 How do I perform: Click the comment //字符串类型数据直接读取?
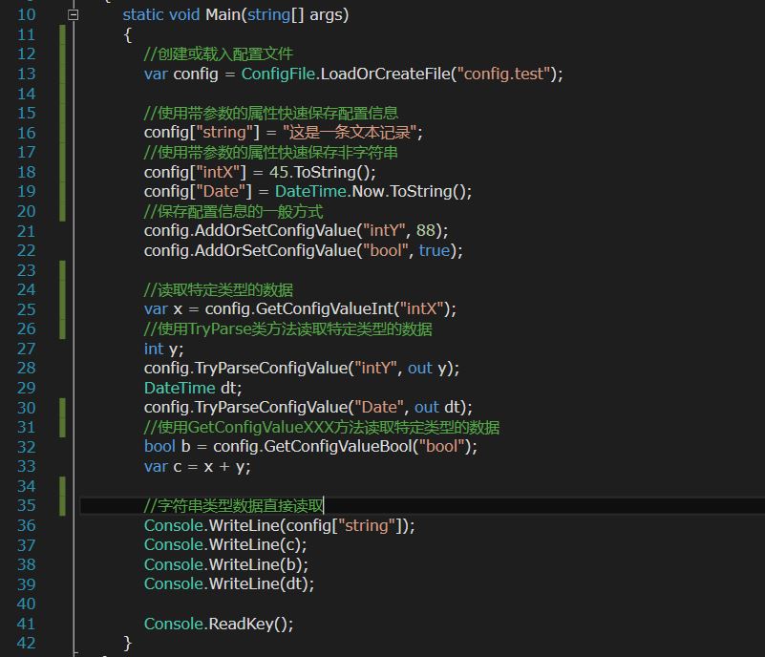point(233,506)
